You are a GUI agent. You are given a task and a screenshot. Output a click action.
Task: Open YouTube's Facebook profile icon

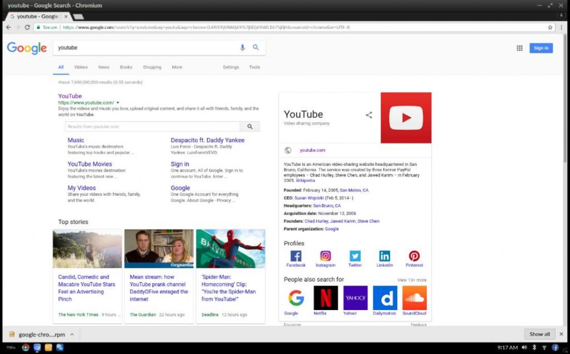point(296,256)
